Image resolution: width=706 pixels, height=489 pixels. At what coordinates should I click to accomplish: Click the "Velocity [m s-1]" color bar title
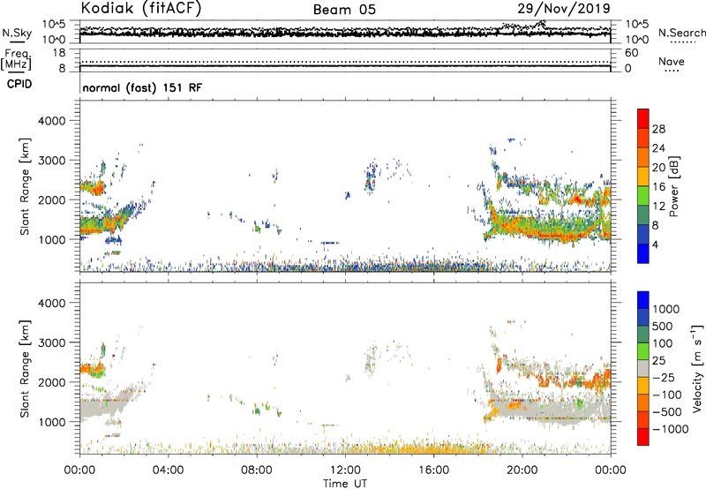[x=697, y=368]
